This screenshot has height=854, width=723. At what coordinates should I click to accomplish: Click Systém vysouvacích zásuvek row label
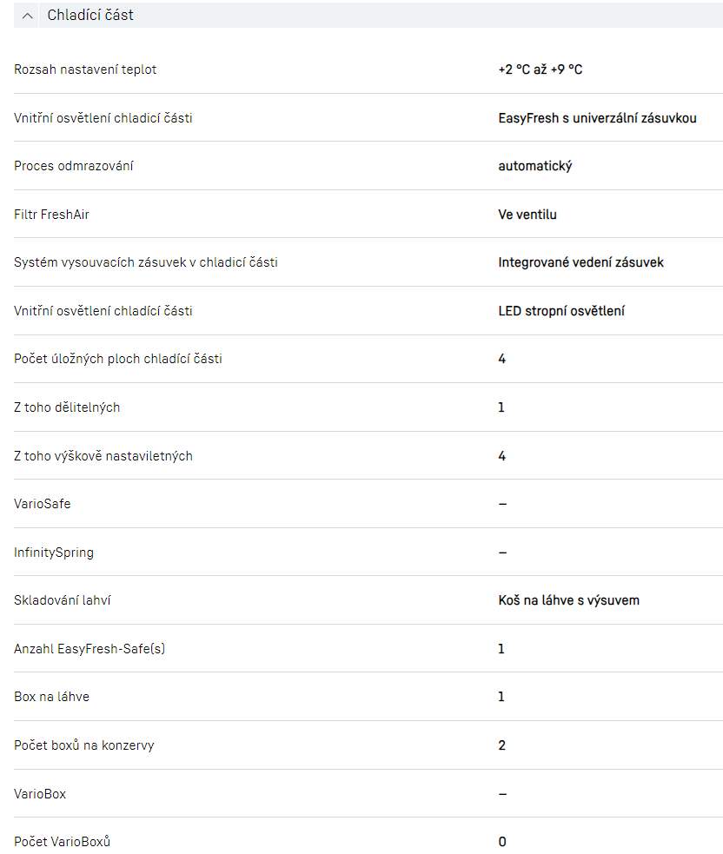(146, 262)
